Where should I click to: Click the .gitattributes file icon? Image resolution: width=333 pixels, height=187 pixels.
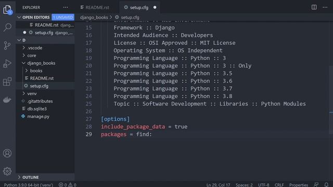23,101
